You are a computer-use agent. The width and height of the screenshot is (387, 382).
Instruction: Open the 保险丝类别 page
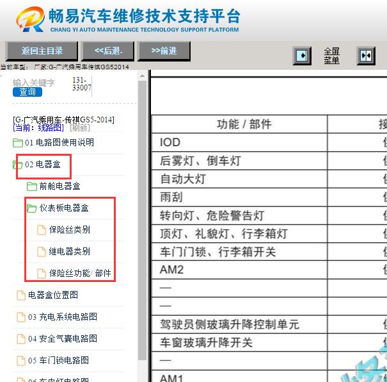70,229
